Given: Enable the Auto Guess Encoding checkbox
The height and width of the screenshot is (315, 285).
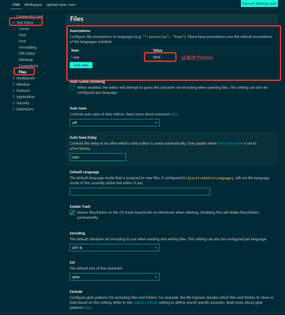Looking at the screenshot, I should point(72,88).
